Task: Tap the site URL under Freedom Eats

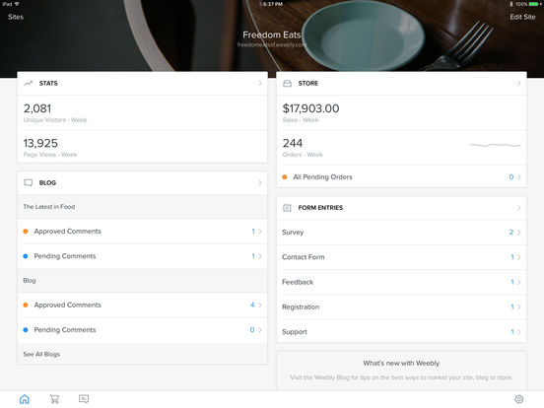Action: coord(272,44)
